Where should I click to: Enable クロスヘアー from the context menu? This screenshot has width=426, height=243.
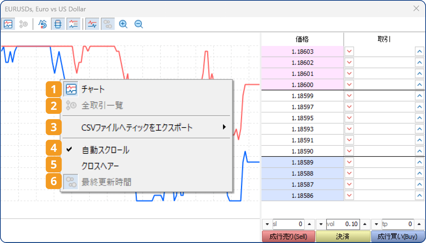tap(100, 165)
